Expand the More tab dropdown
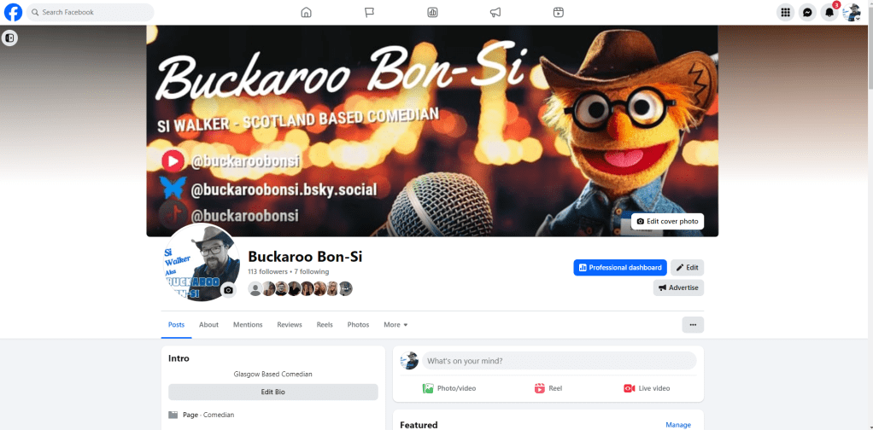873x430 pixels. 395,325
